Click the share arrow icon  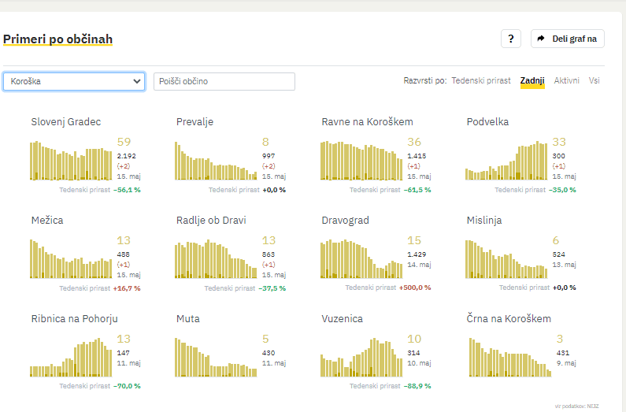[541, 39]
